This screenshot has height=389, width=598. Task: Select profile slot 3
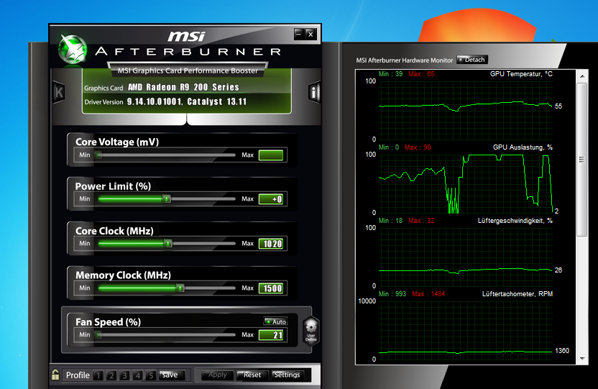124,375
